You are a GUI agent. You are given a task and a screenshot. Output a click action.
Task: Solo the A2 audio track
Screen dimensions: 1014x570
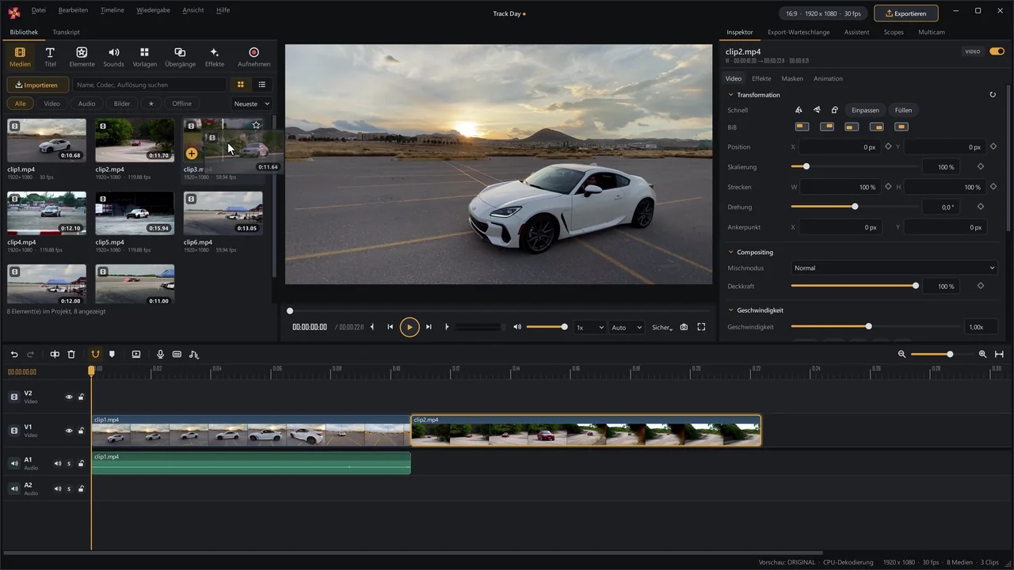pyautogui.click(x=69, y=489)
